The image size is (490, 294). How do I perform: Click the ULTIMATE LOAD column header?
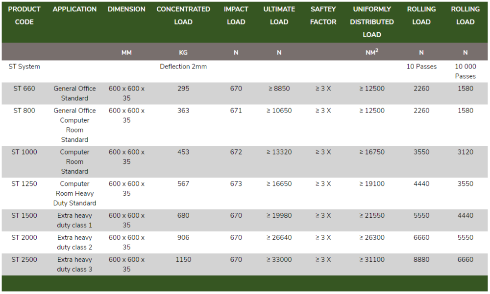279,16
